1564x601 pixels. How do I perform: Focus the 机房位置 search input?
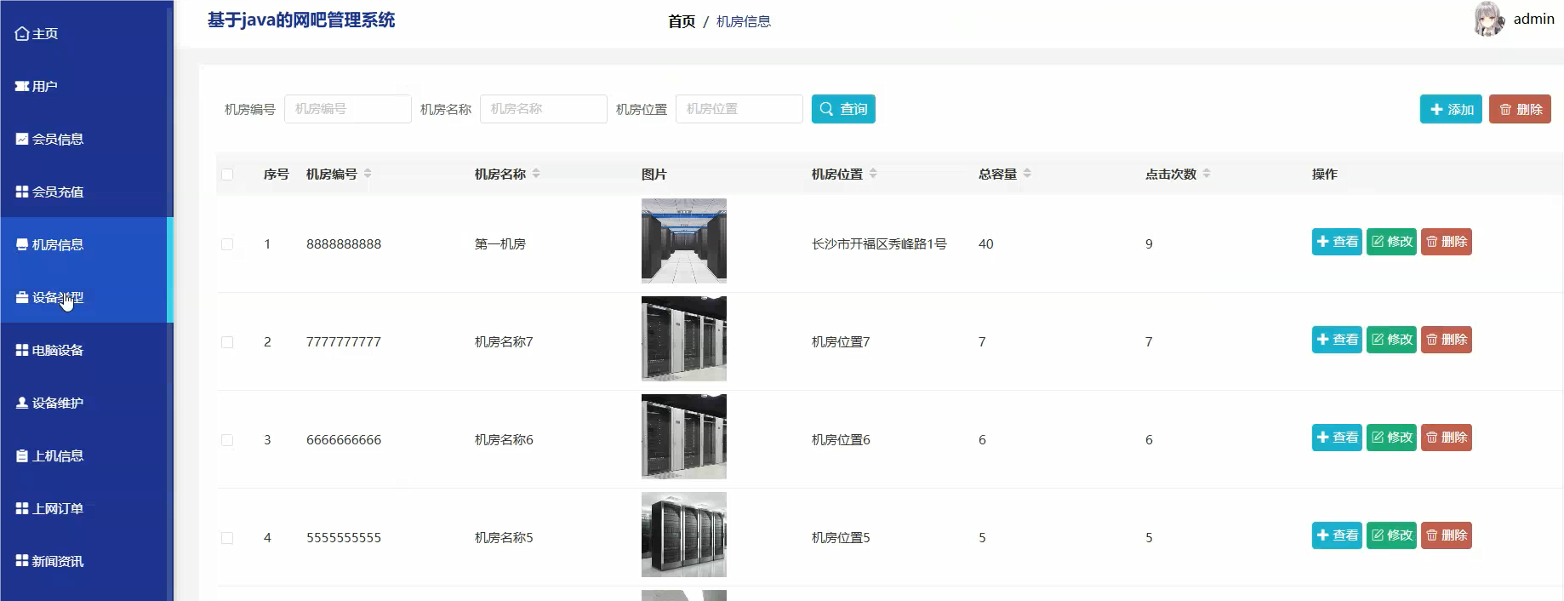[x=739, y=109]
